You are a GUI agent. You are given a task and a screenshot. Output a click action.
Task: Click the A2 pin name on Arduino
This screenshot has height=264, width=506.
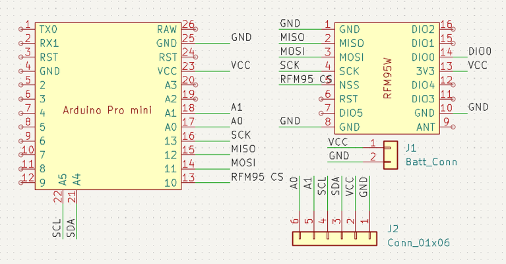(x=171, y=99)
